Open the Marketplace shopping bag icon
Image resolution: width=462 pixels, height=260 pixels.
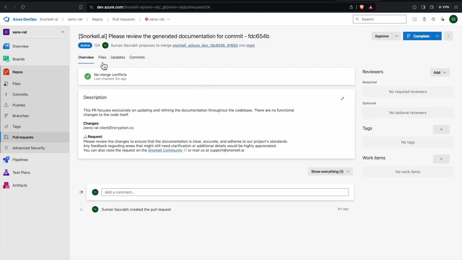coord(424,19)
